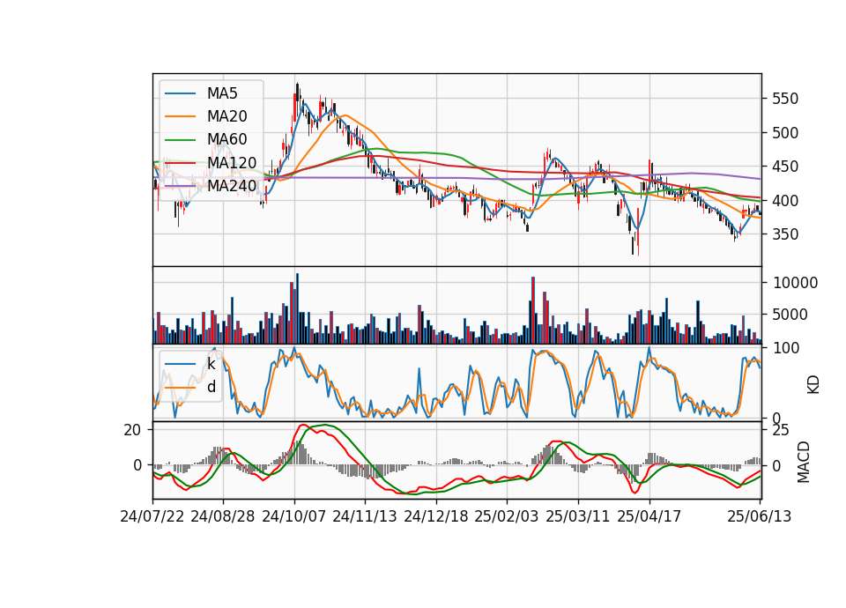Click the 24/11/13 date tick label

365,516
